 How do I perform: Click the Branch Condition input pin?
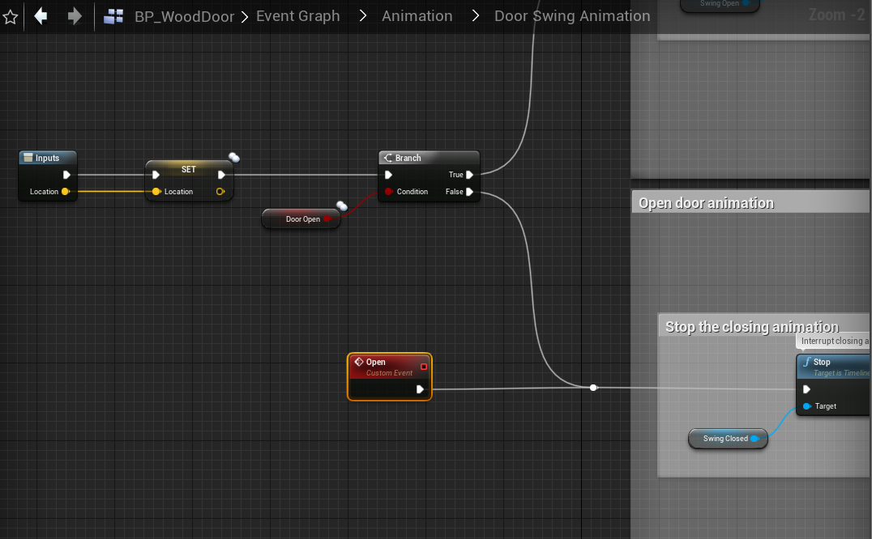point(388,192)
